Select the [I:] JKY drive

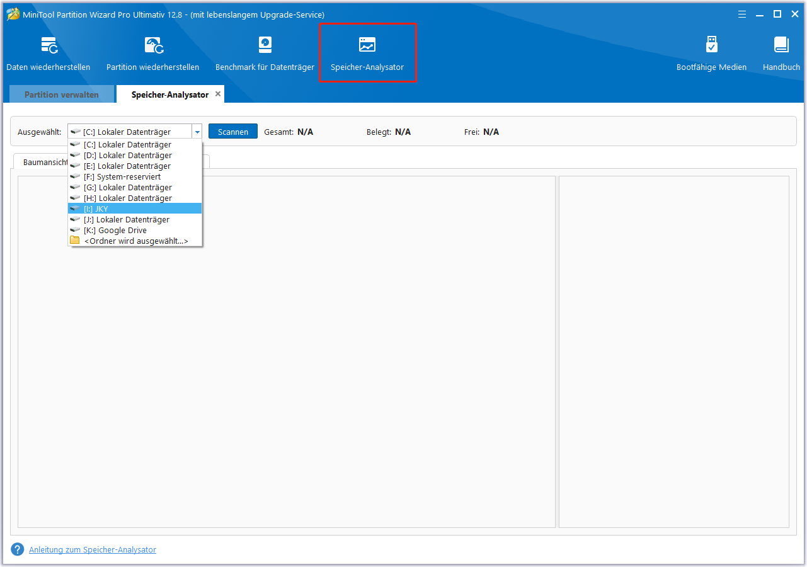click(135, 209)
